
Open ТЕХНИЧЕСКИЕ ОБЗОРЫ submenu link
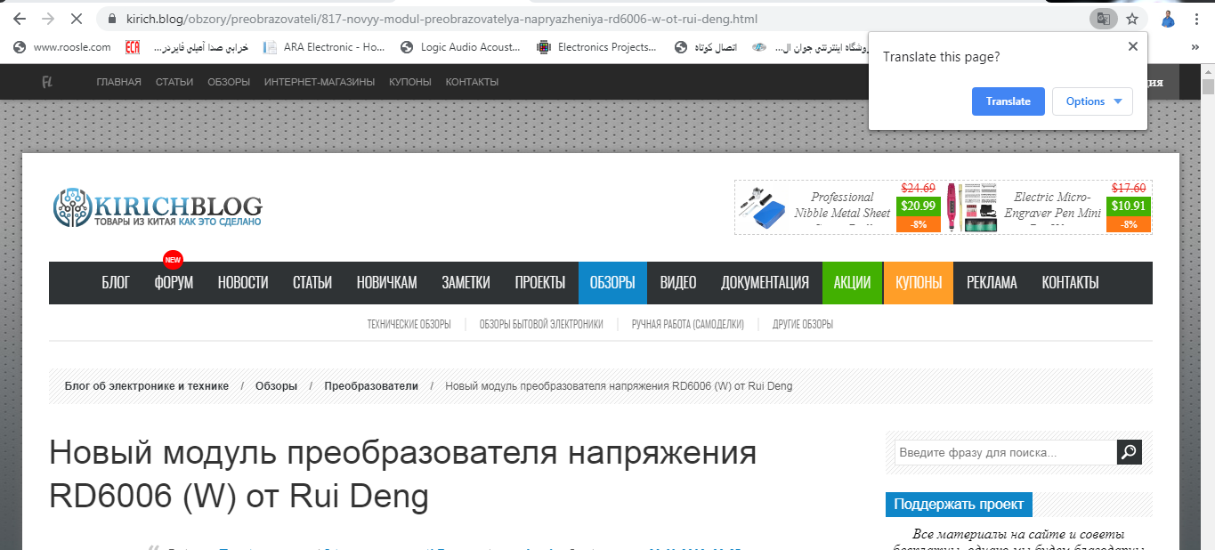(409, 325)
